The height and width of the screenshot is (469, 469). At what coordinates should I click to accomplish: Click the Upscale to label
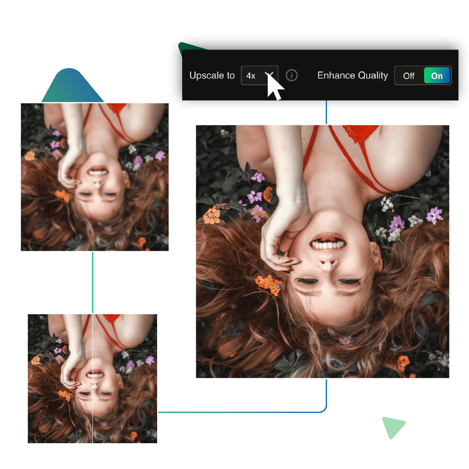pyautogui.click(x=212, y=75)
